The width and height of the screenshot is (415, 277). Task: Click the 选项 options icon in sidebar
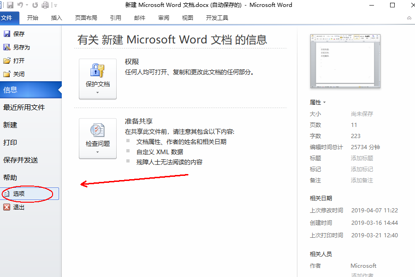coord(6,194)
